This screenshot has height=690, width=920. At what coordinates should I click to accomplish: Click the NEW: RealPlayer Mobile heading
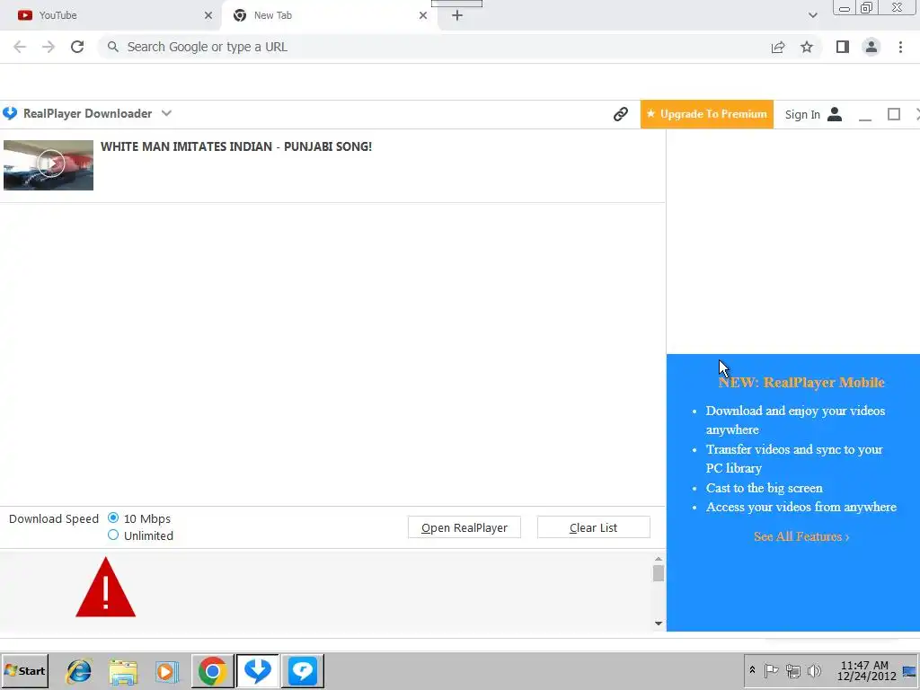tap(801, 383)
